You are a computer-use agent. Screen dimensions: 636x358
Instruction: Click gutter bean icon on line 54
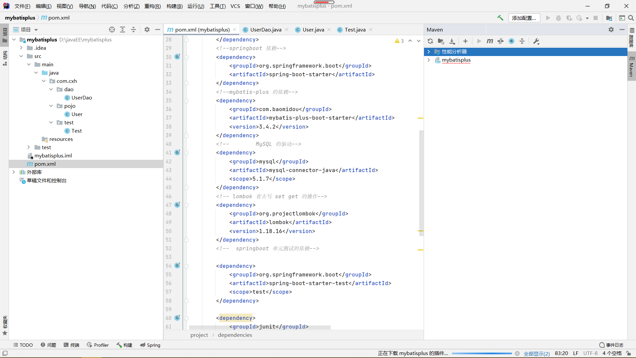[x=178, y=265]
